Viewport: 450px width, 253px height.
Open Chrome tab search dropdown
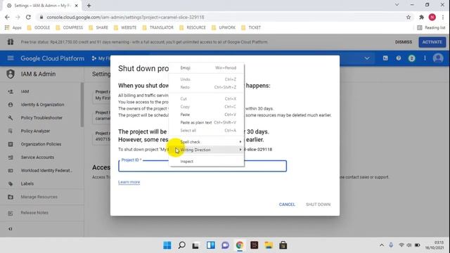tap(397, 5)
